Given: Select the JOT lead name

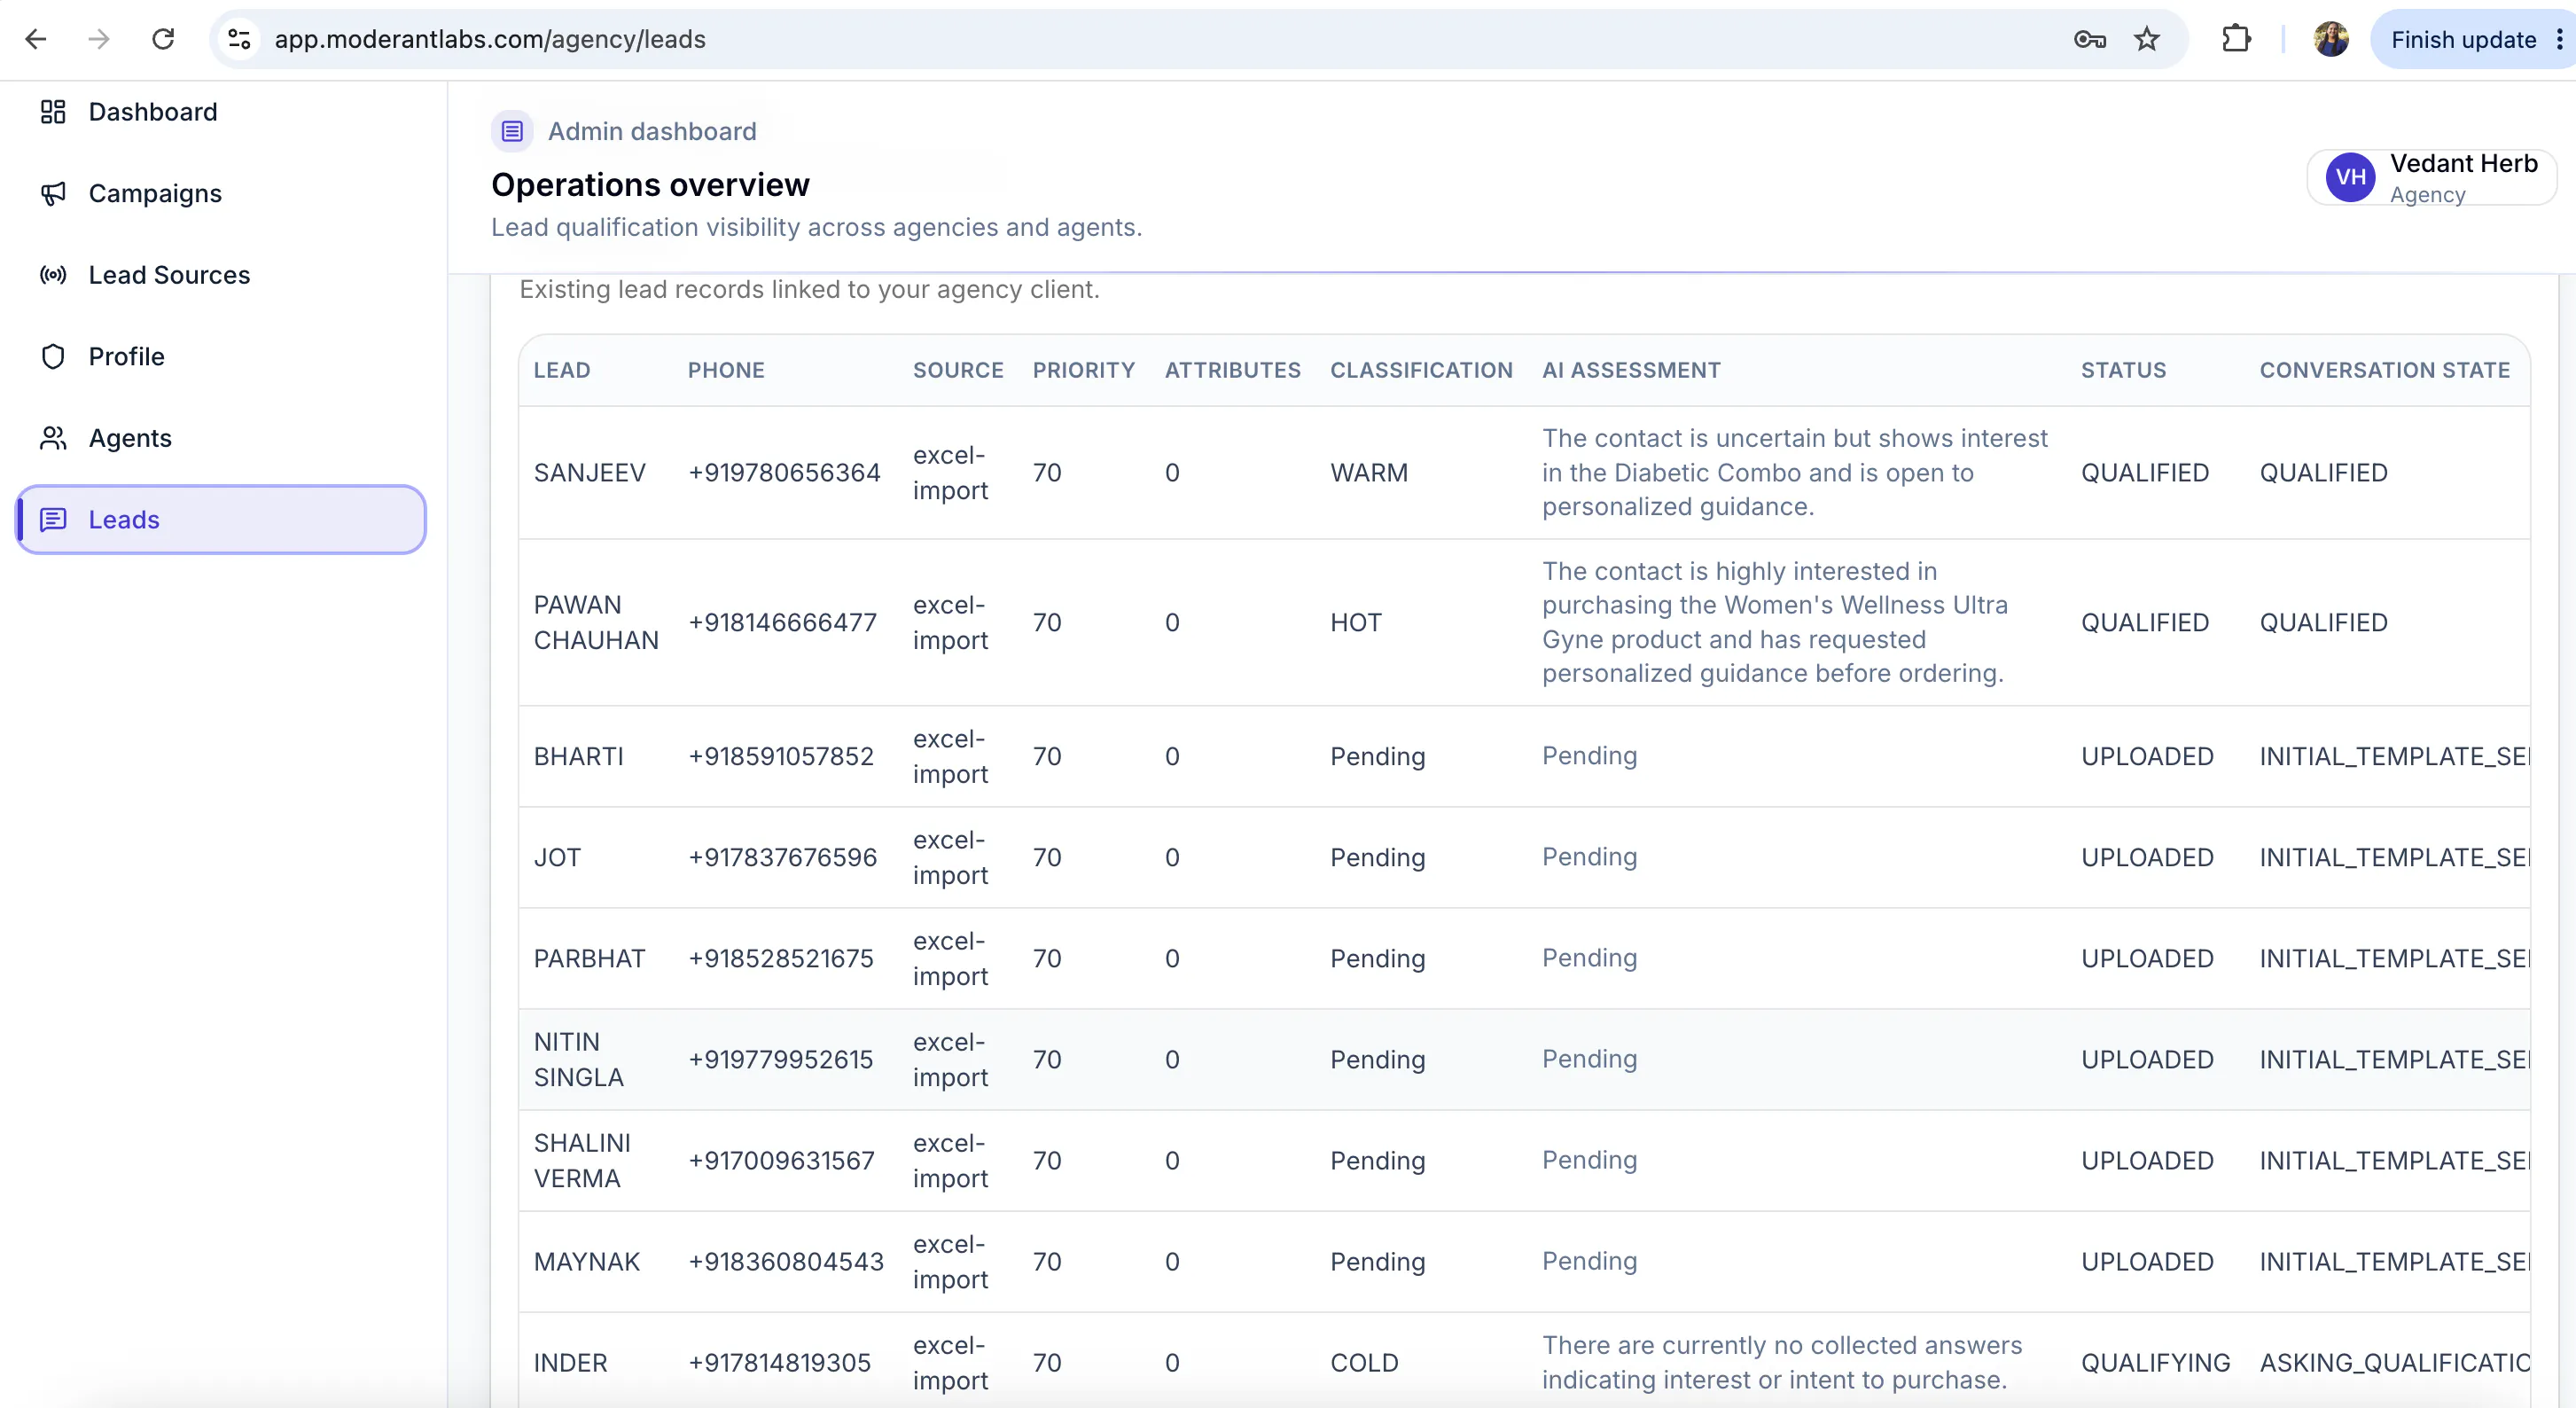Looking at the screenshot, I should 557,857.
